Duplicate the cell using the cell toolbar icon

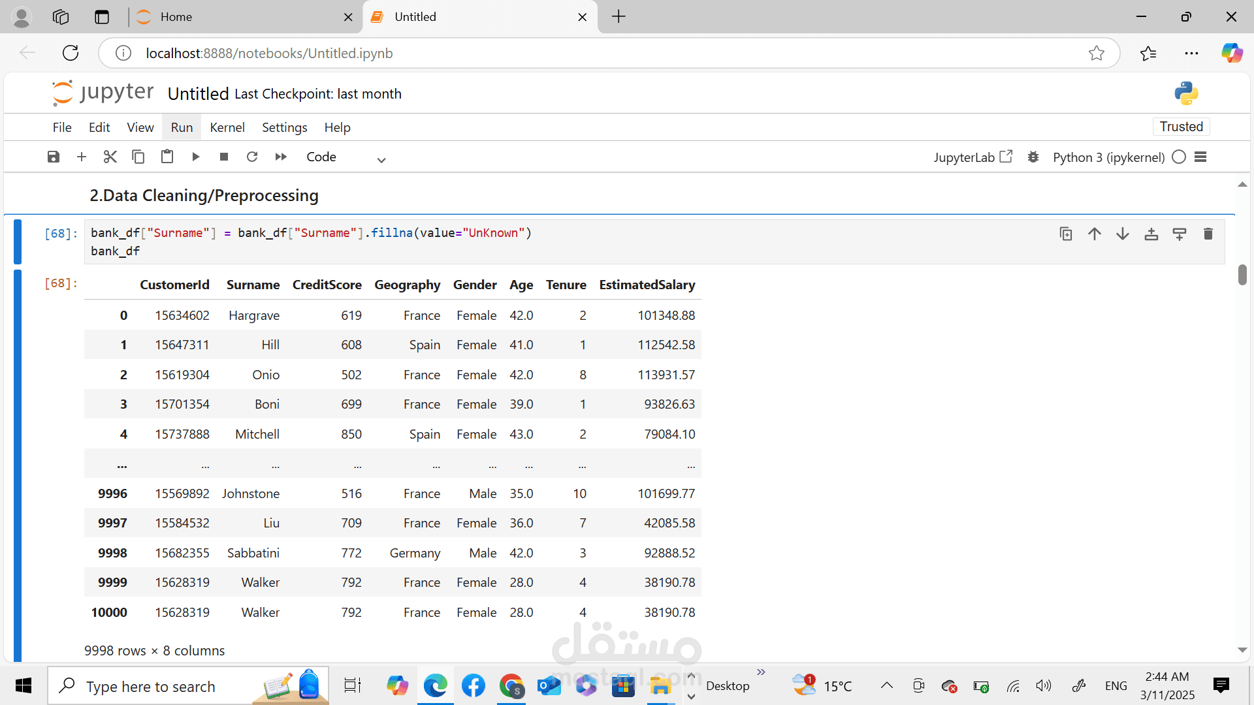point(1066,234)
